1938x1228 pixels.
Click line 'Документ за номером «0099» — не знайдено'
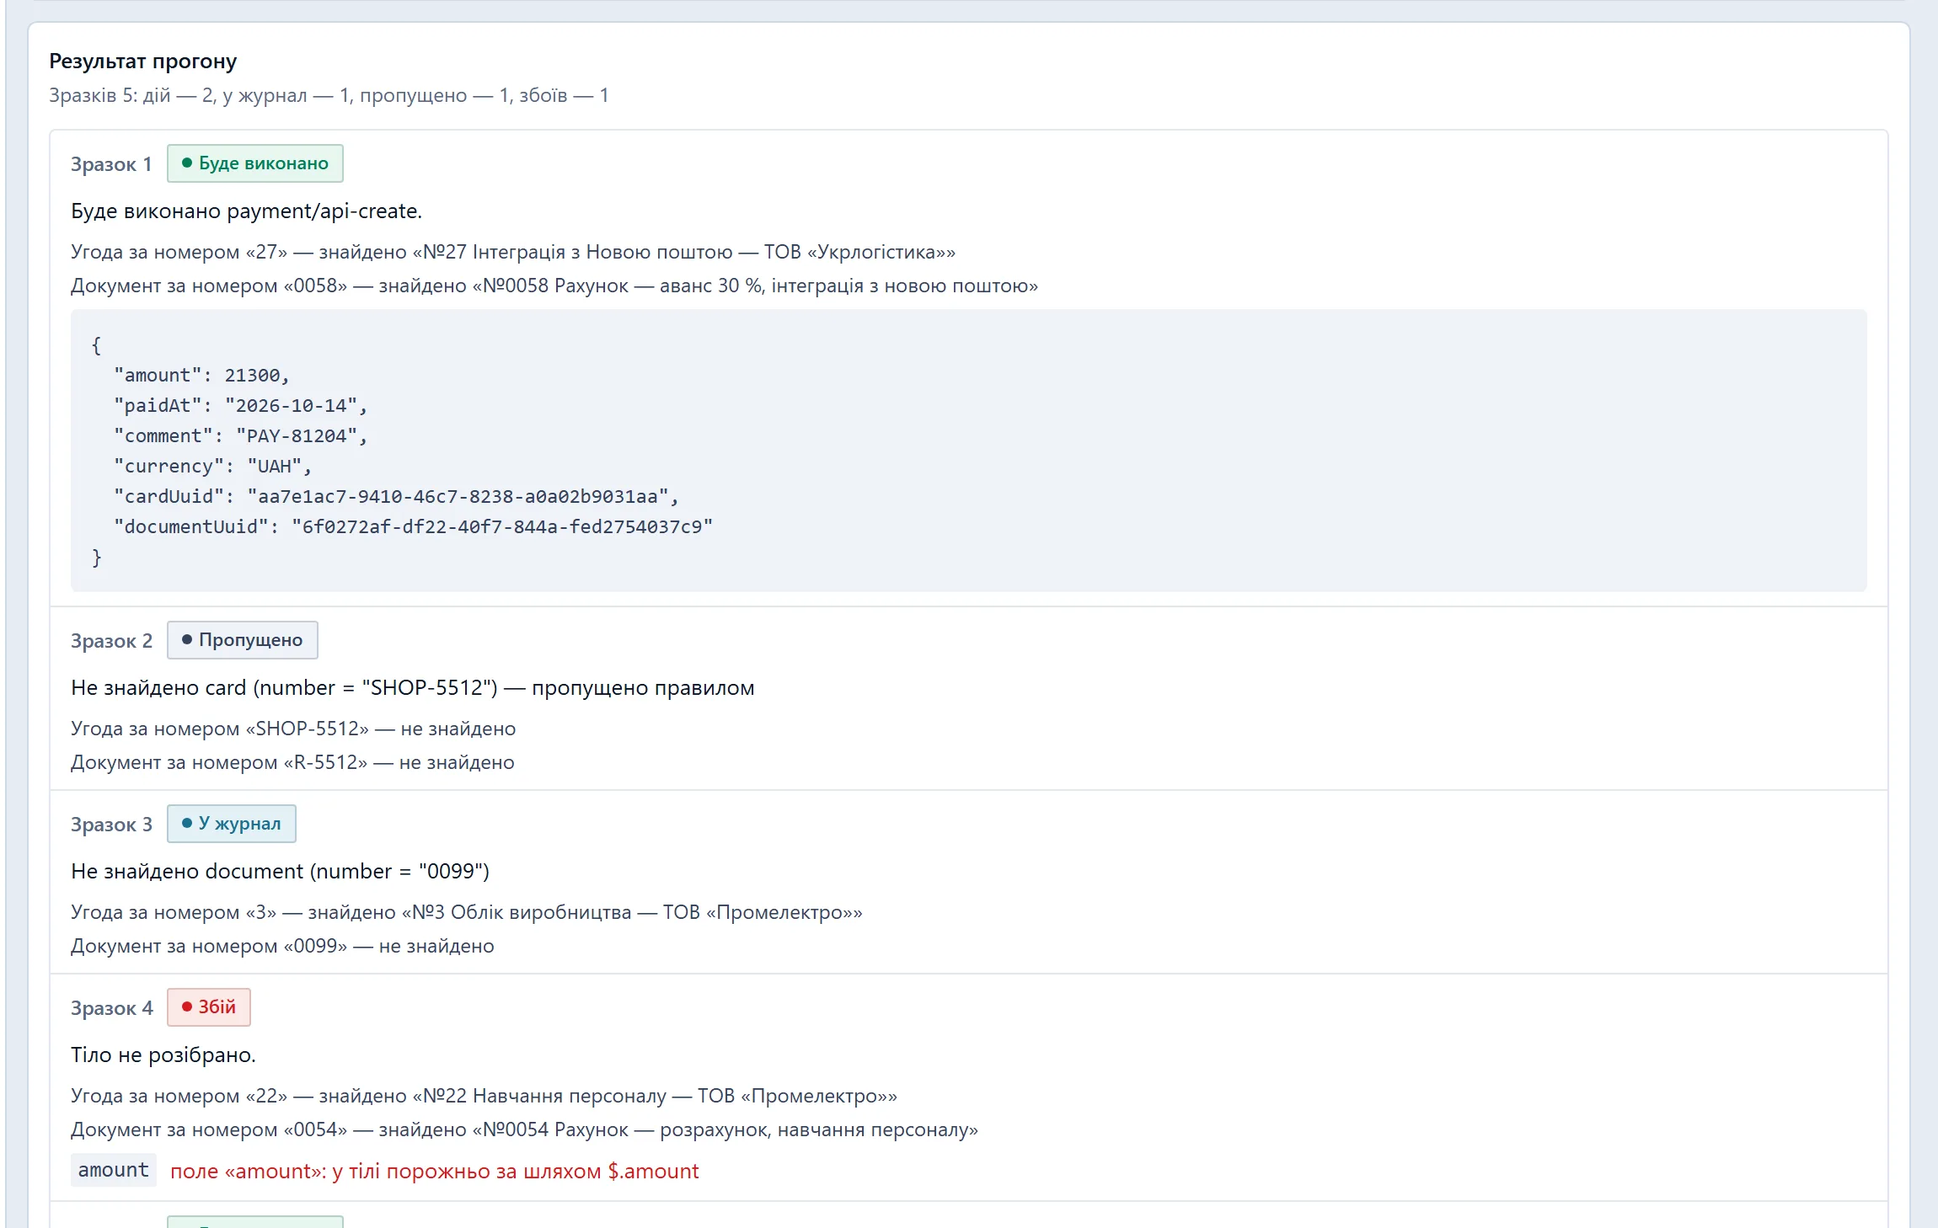tap(282, 946)
